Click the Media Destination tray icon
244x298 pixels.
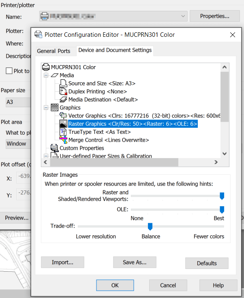pos(63,99)
